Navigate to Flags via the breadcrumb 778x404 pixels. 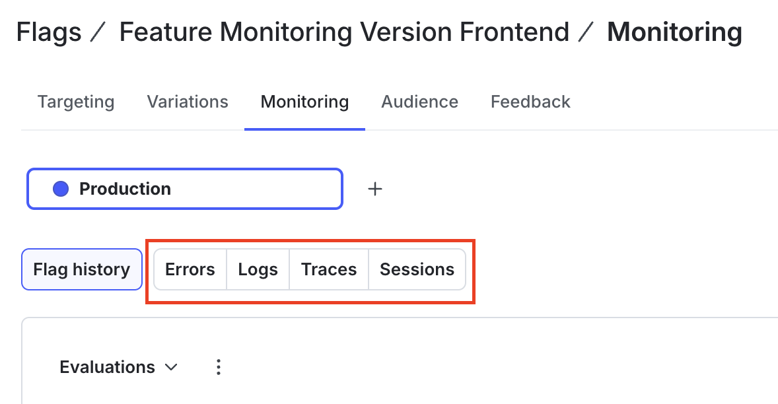coord(48,32)
